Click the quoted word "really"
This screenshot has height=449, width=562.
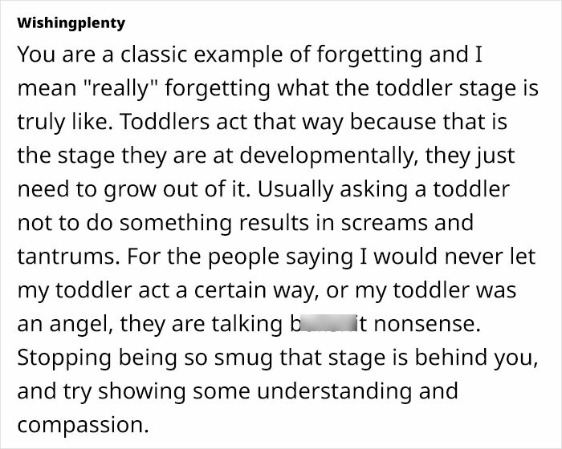coord(120,88)
